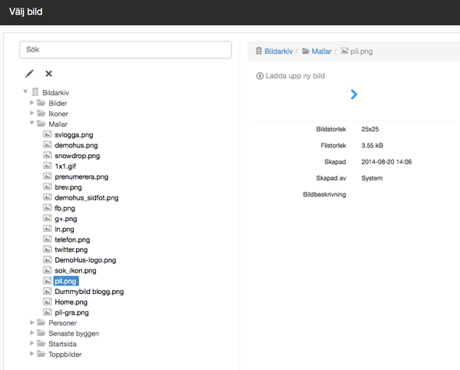The width and height of the screenshot is (460, 370).
Task: Expand the Ikoner folder
Action: (31, 113)
